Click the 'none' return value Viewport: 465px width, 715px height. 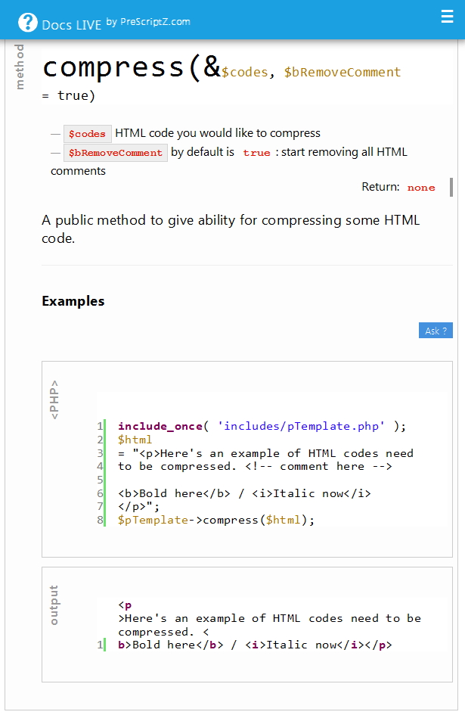(421, 188)
